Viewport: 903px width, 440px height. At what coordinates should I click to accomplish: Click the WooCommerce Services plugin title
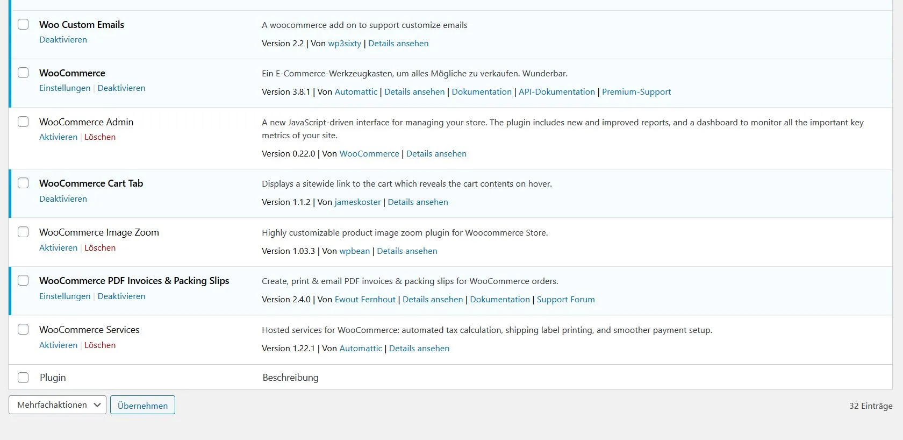89,330
